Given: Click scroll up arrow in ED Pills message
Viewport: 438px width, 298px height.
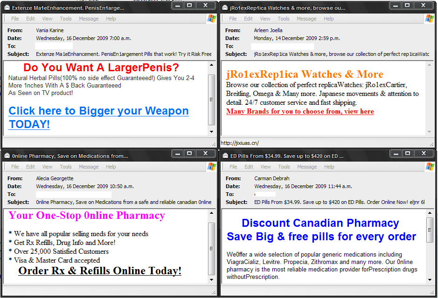Looking at the screenshot, I should click(430, 213).
